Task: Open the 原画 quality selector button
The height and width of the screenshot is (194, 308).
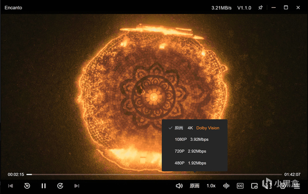Action: tap(194, 186)
